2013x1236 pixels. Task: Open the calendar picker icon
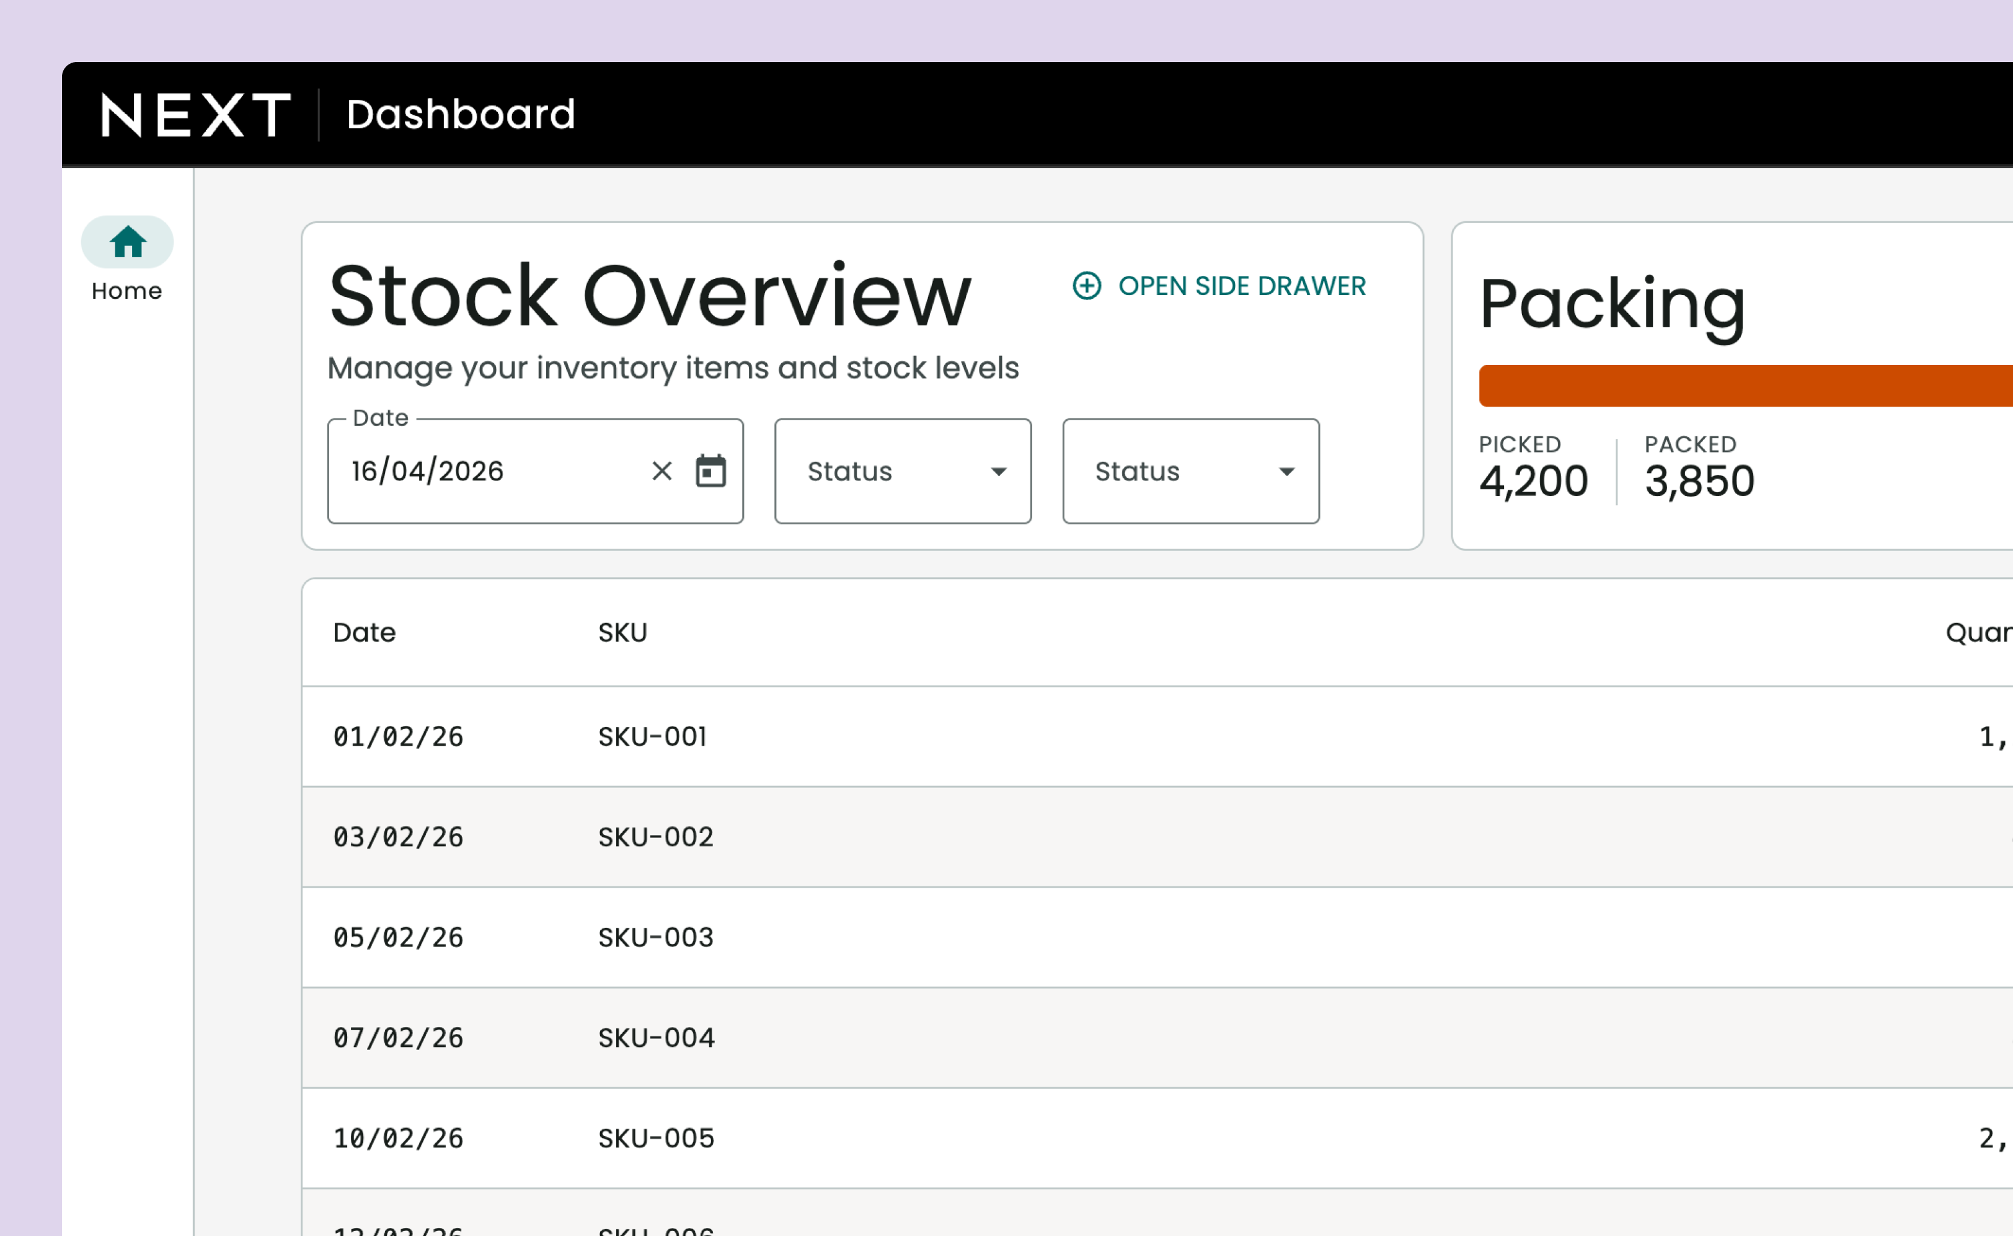(710, 471)
